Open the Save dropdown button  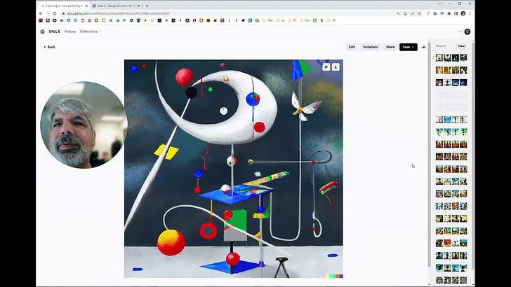409,47
